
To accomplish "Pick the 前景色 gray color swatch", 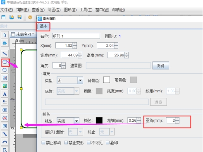I will click(x=134, y=80).
